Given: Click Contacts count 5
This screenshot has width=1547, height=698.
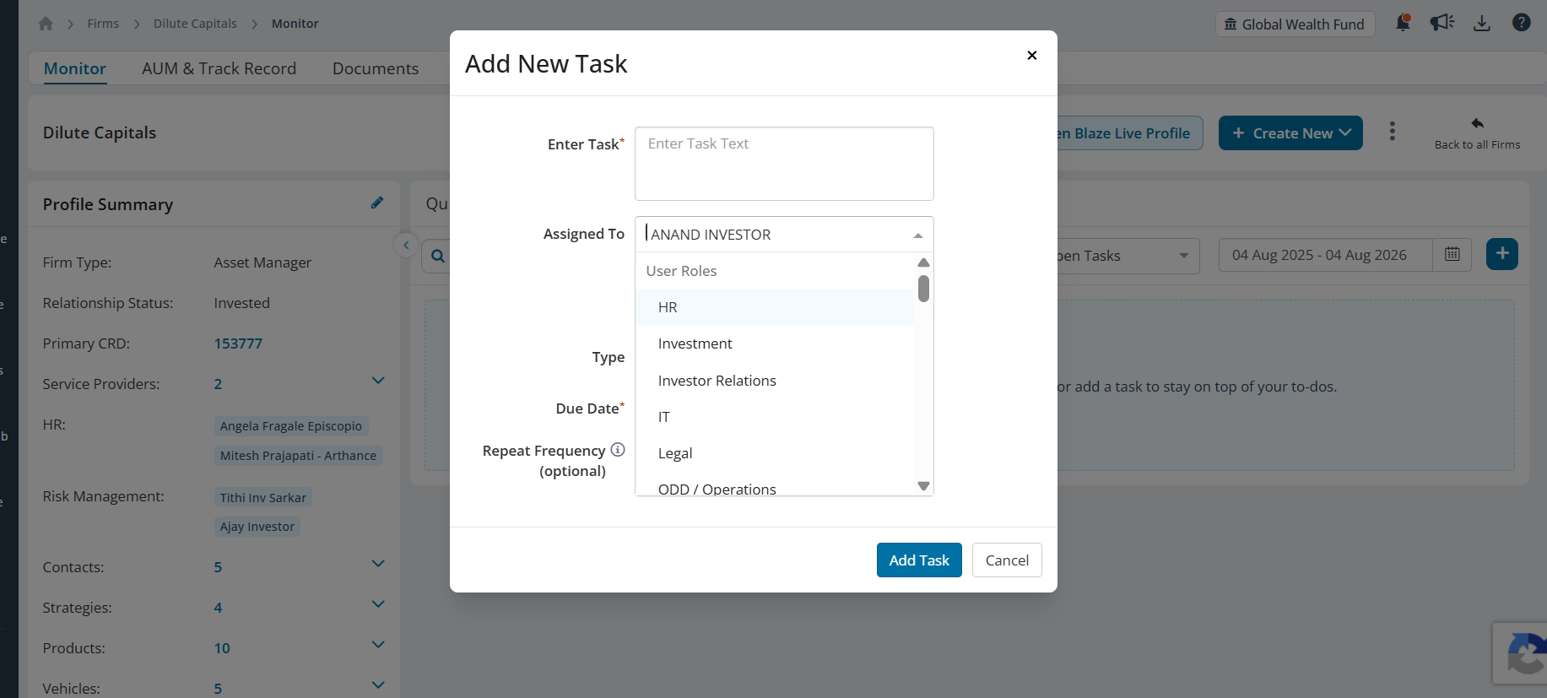Looking at the screenshot, I should point(218,567).
